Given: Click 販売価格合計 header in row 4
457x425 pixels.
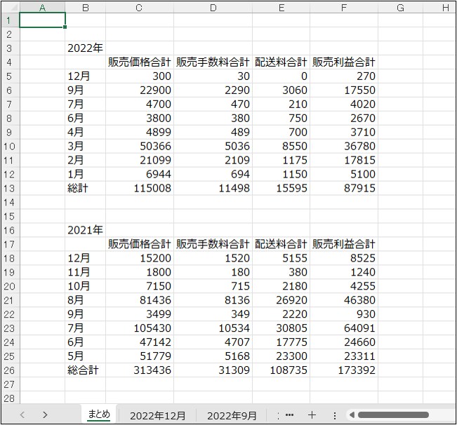Looking at the screenshot, I should [139, 62].
